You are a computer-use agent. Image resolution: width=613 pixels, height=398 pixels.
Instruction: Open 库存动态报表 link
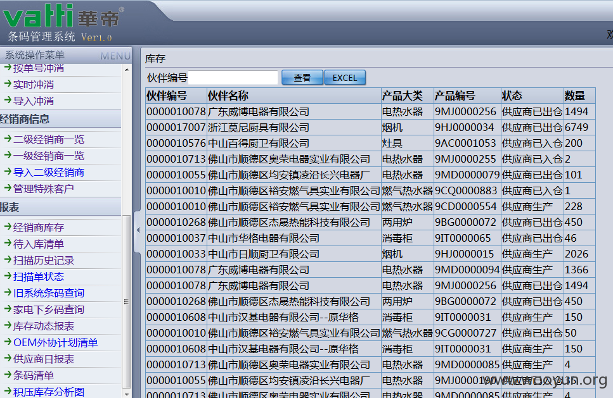[x=44, y=326]
